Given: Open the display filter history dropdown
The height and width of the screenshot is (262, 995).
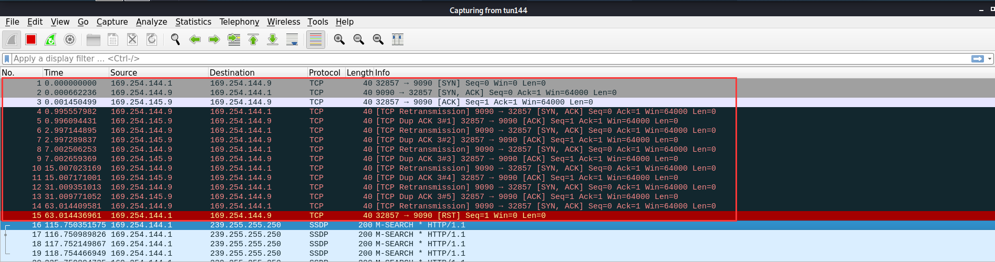Looking at the screenshot, I should [x=990, y=59].
